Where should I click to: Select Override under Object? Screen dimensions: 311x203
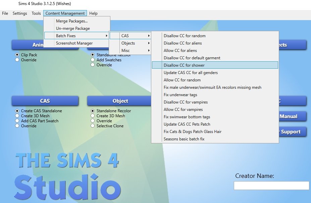click(x=93, y=121)
